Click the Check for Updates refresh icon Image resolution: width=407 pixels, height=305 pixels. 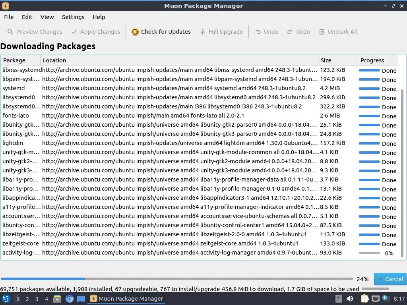tap(135, 32)
